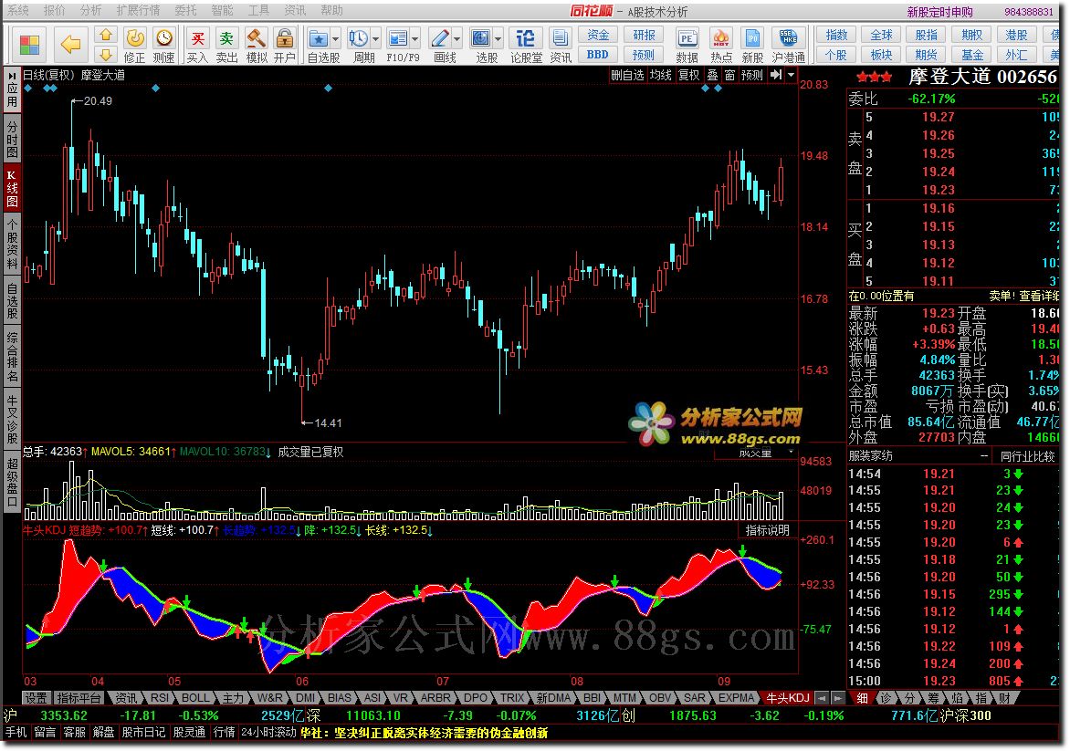Expand the 选股 dropdown arrow
Image resolution: width=1070 pixels, height=751 pixels.
click(x=498, y=39)
